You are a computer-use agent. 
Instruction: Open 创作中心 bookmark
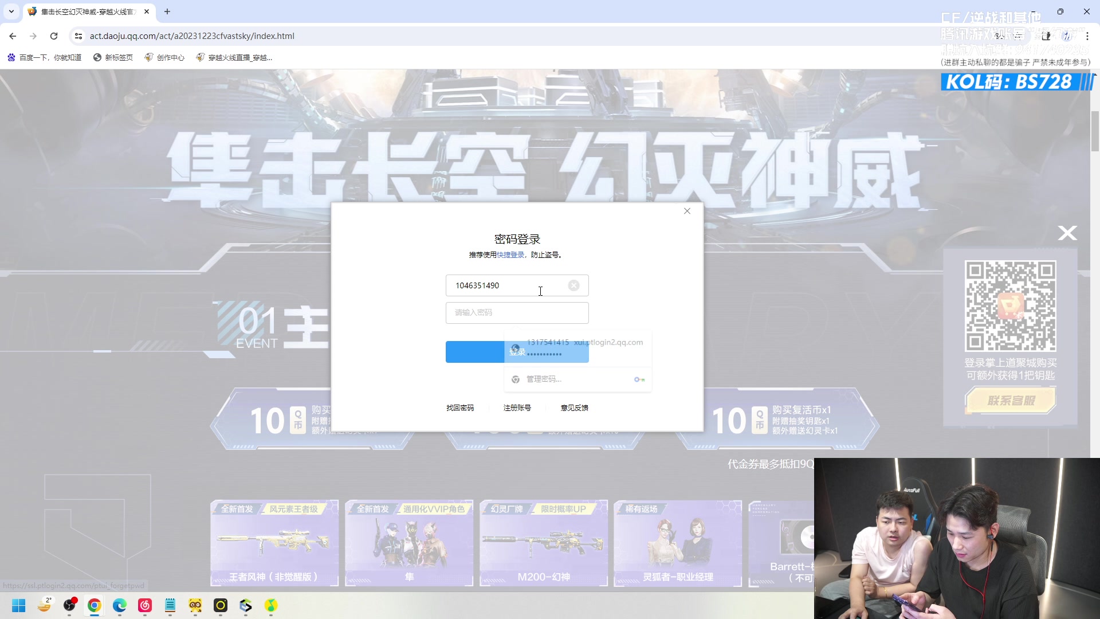164,57
